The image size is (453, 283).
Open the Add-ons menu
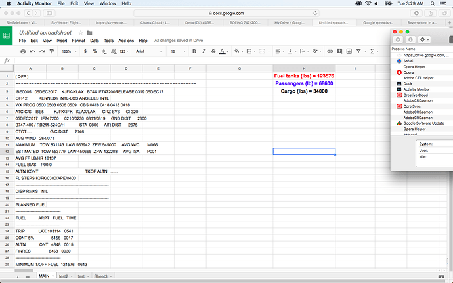(x=126, y=41)
